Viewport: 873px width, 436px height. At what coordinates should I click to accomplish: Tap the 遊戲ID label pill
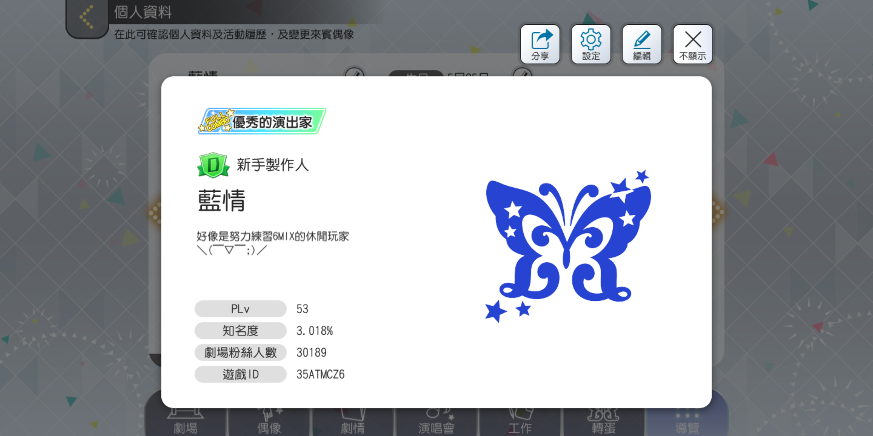240,374
